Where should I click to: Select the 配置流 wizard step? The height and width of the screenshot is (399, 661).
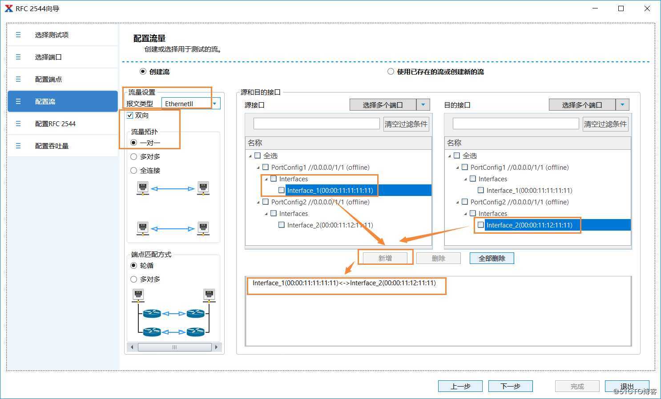[63, 101]
